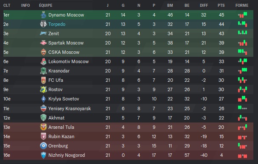The width and height of the screenshot is (258, 164).
Task: Click the ÉQUIPE column header
Action: [x=46, y=6]
